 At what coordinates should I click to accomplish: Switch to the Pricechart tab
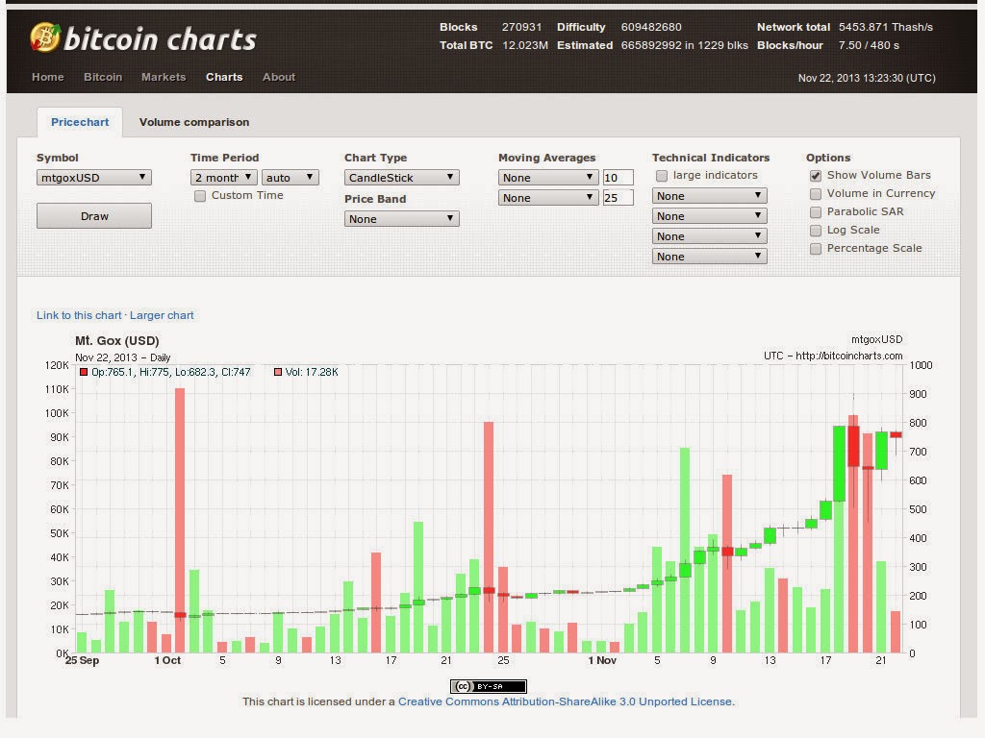click(x=80, y=122)
